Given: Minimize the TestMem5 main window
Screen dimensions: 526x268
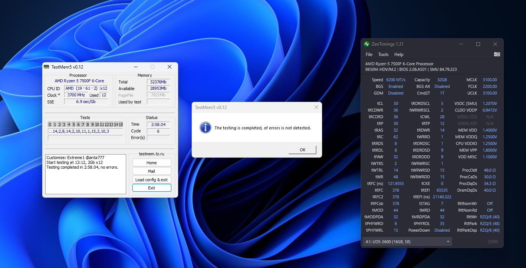Looking at the screenshot, I should [135, 67].
